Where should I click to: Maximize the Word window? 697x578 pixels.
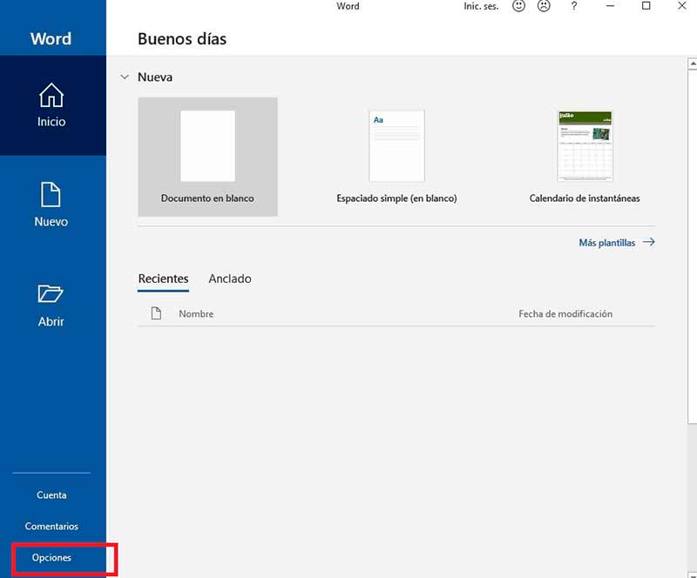(646, 6)
